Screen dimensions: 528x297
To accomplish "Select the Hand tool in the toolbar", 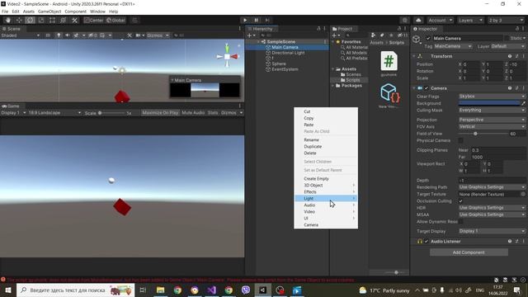I will point(7,20).
